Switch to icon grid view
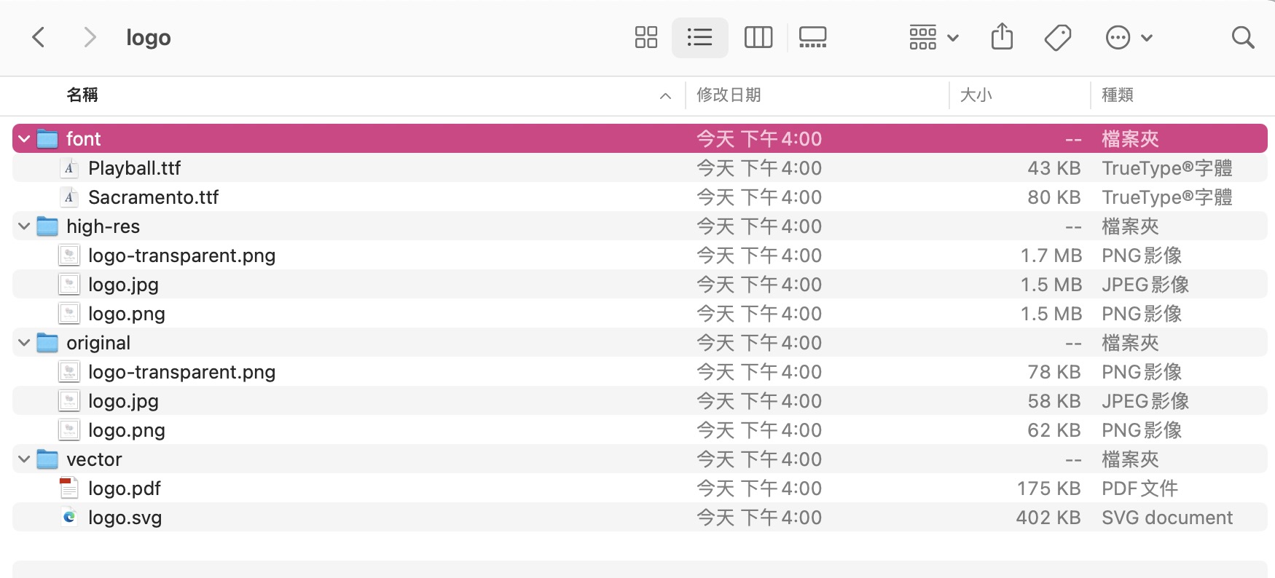1275x578 pixels. click(646, 37)
